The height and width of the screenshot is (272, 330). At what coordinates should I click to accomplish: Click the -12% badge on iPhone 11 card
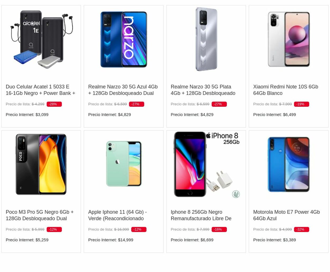137,229
